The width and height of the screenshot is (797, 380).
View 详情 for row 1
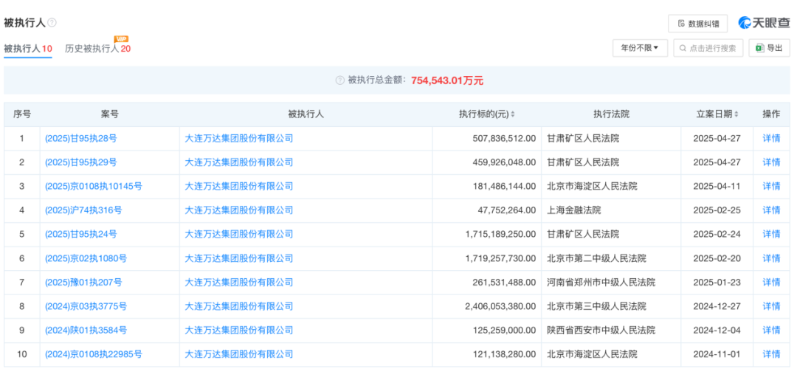(x=771, y=138)
